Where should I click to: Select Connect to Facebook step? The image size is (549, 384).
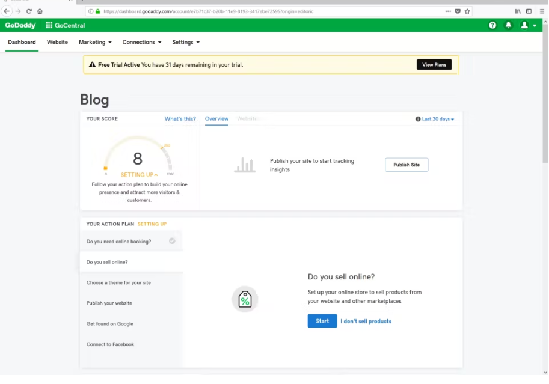click(x=131, y=344)
